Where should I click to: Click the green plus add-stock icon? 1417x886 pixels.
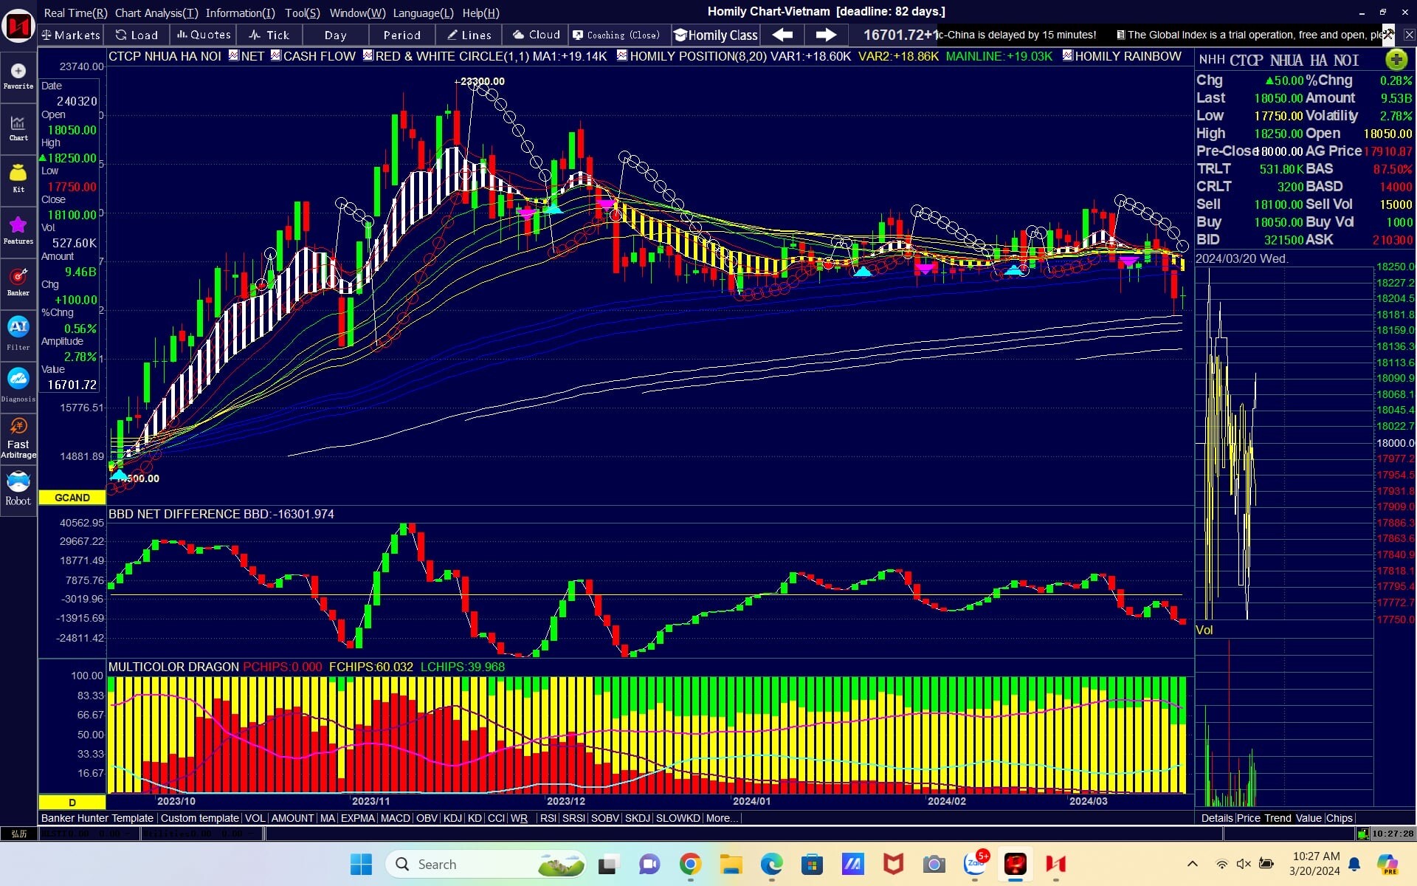coord(1396,59)
